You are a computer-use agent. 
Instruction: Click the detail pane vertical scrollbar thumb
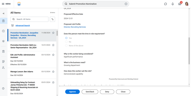[189, 51]
